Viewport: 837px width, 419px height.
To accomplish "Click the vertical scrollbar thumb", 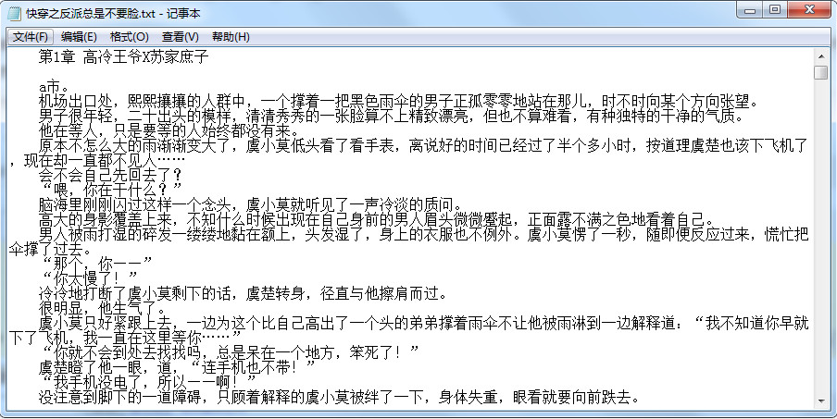I will (x=821, y=73).
